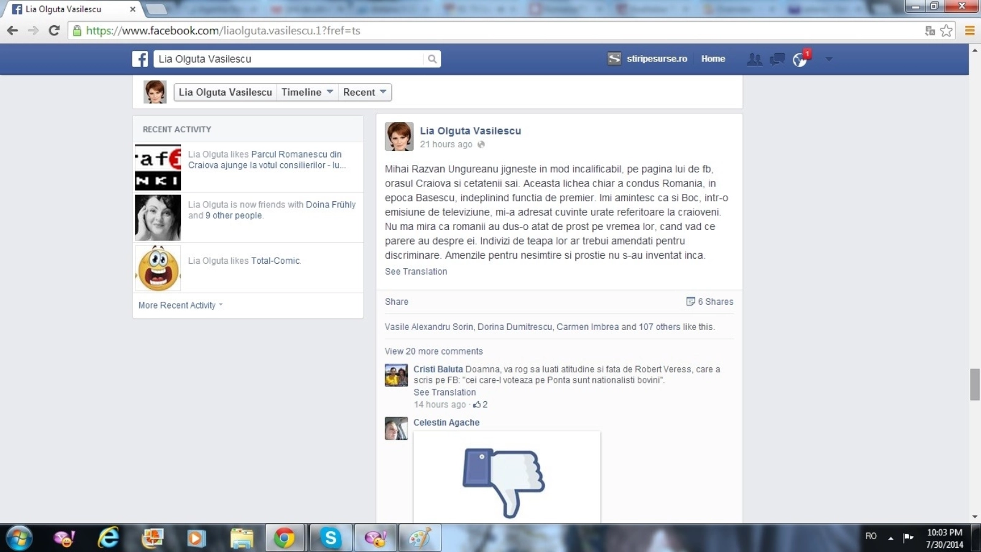Click the Facebook logo icon

click(140, 59)
